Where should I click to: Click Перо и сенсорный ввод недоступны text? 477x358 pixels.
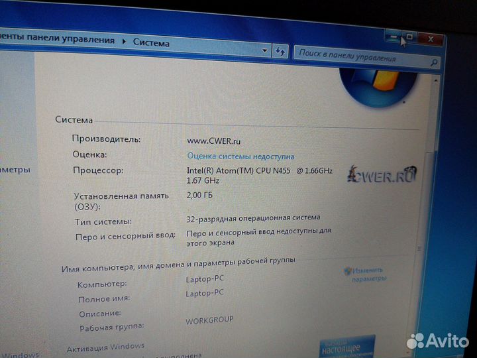[x=258, y=237]
